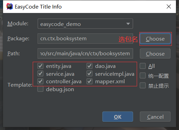Screen dimensions: 179x130
Task: Check the All checkbox
Action: tap(143, 66)
